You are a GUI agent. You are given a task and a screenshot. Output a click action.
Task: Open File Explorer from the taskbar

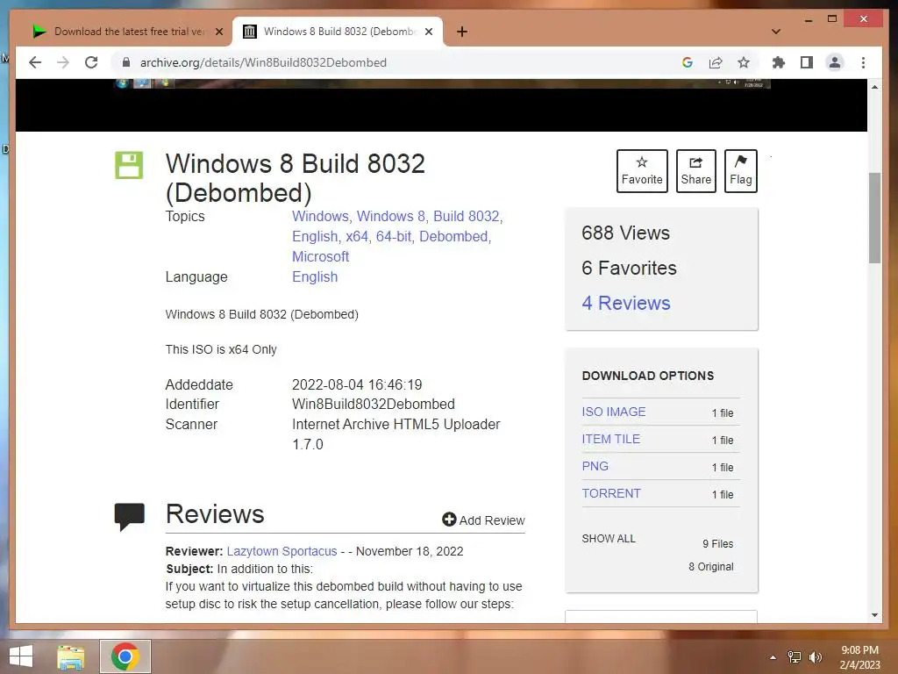coord(71,656)
